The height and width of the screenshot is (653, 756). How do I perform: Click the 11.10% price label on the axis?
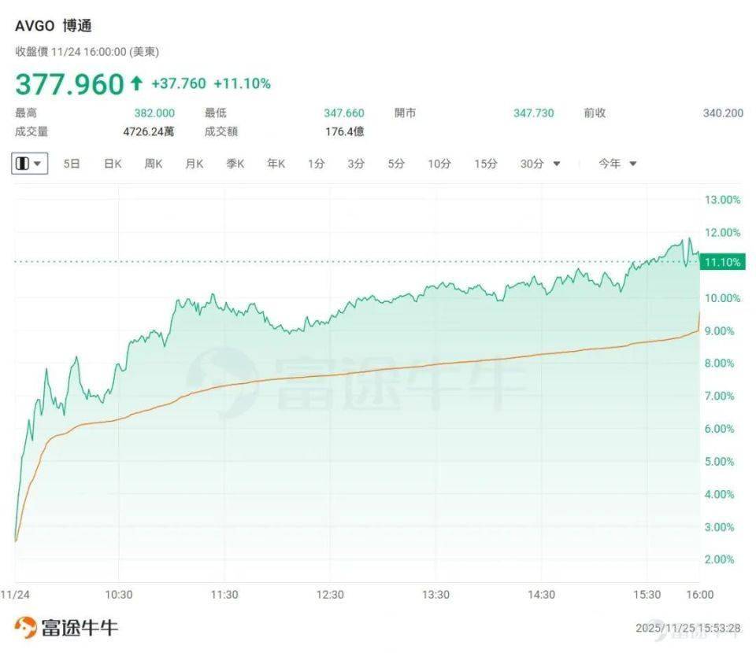click(722, 262)
